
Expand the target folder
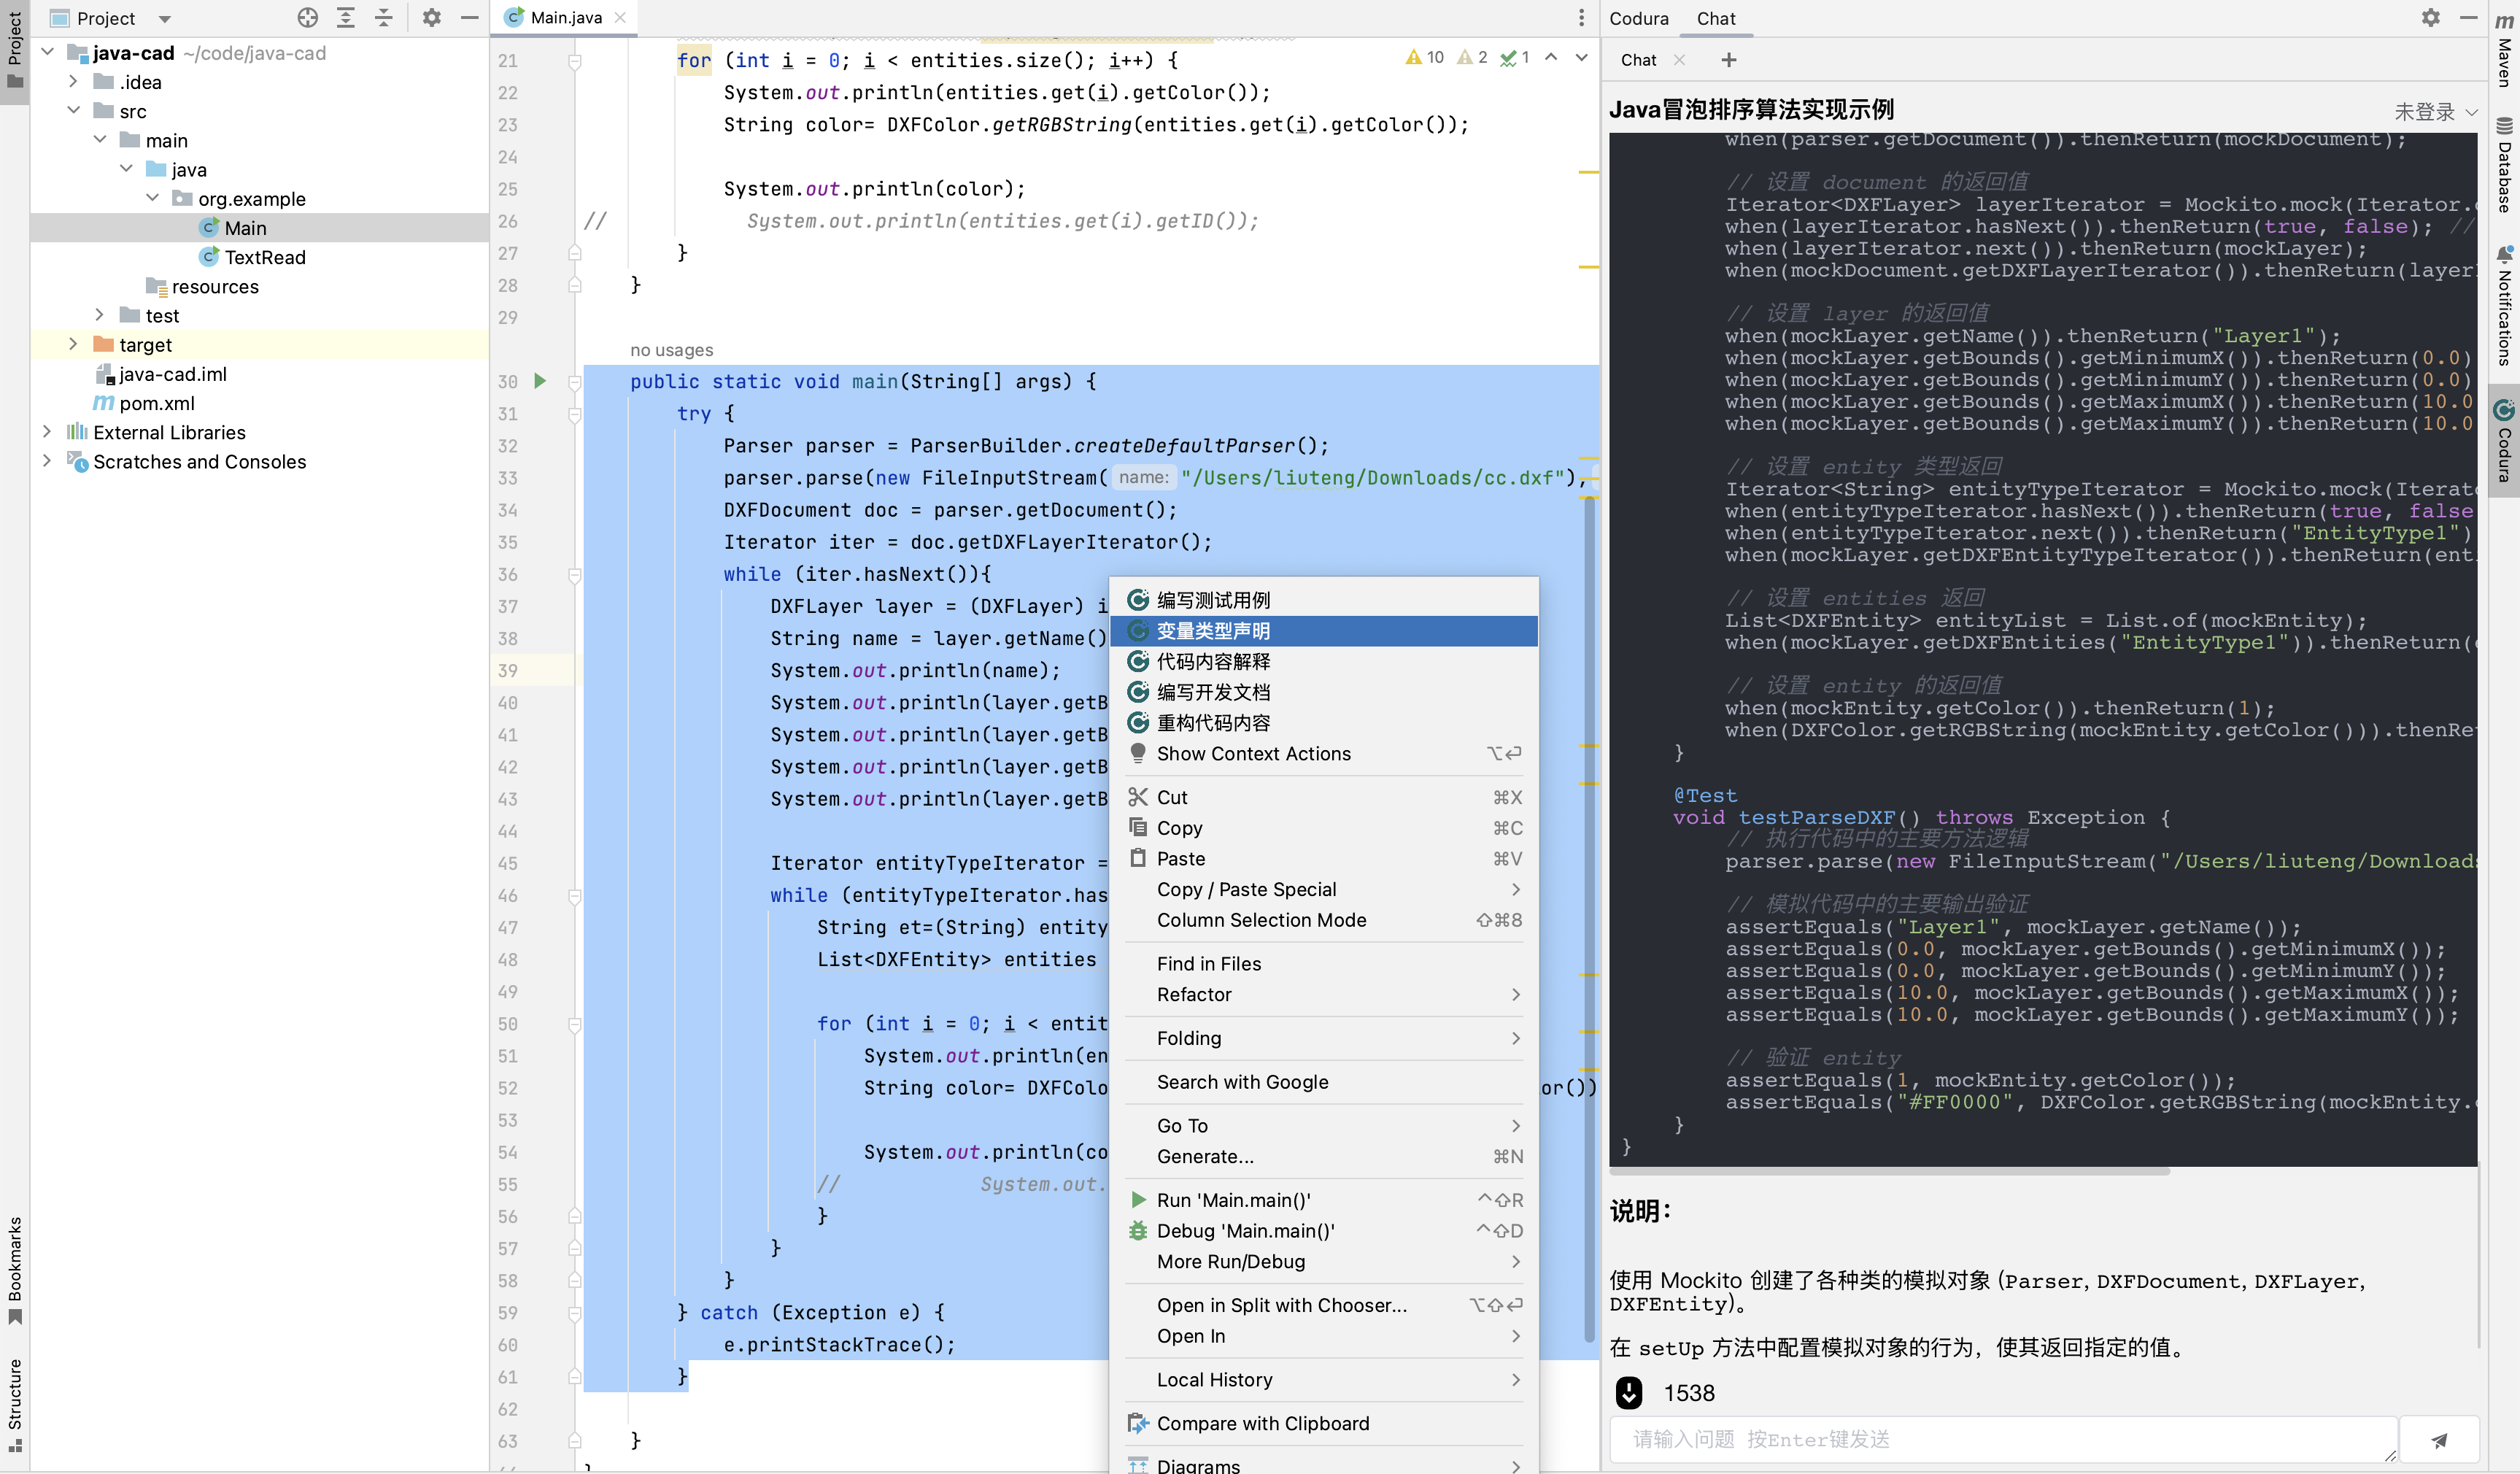point(73,344)
